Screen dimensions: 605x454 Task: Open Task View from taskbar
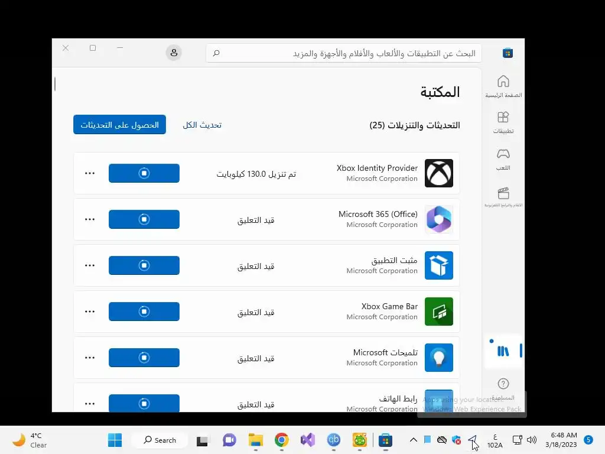[202, 440]
